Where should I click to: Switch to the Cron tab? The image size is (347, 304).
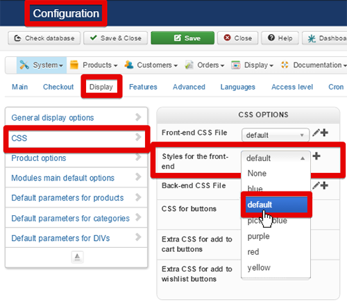(x=336, y=87)
